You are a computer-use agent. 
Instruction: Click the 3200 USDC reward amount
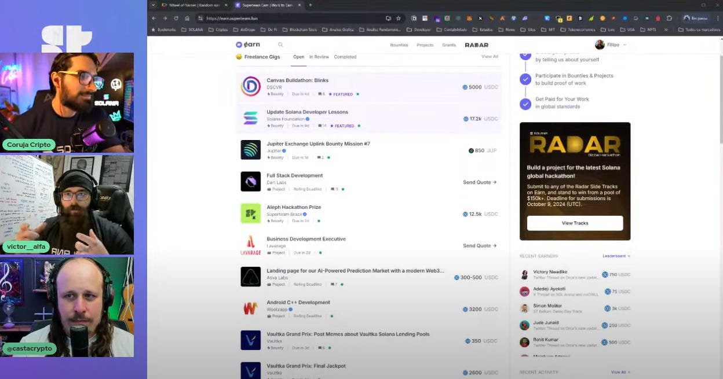[480, 309]
